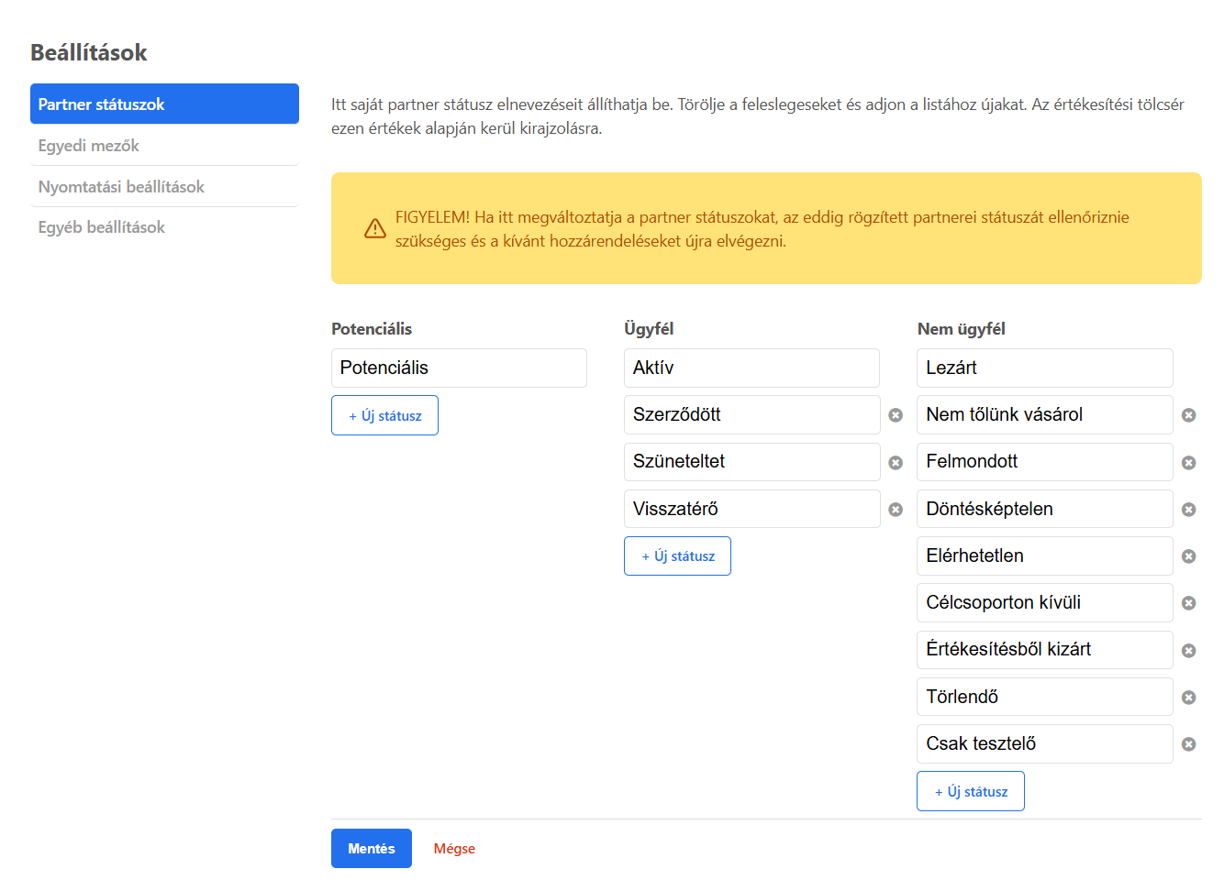The height and width of the screenshot is (891, 1224).
Task: Add new status under Ügyfél column
Action: pyautogui.click(x=677, y=555)
